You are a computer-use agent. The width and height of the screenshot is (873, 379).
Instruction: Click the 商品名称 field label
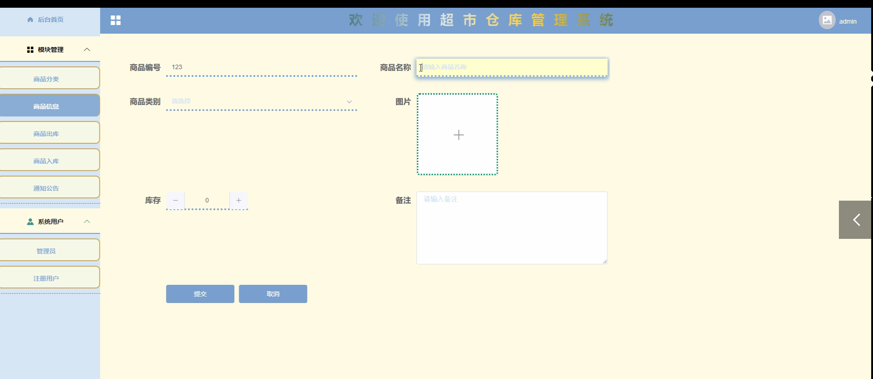click(x=396, y=67)
